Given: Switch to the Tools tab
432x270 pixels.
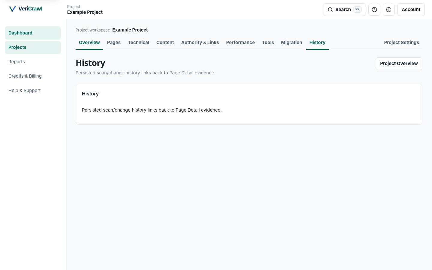Looking at the screenshot, I should [268, 43].
